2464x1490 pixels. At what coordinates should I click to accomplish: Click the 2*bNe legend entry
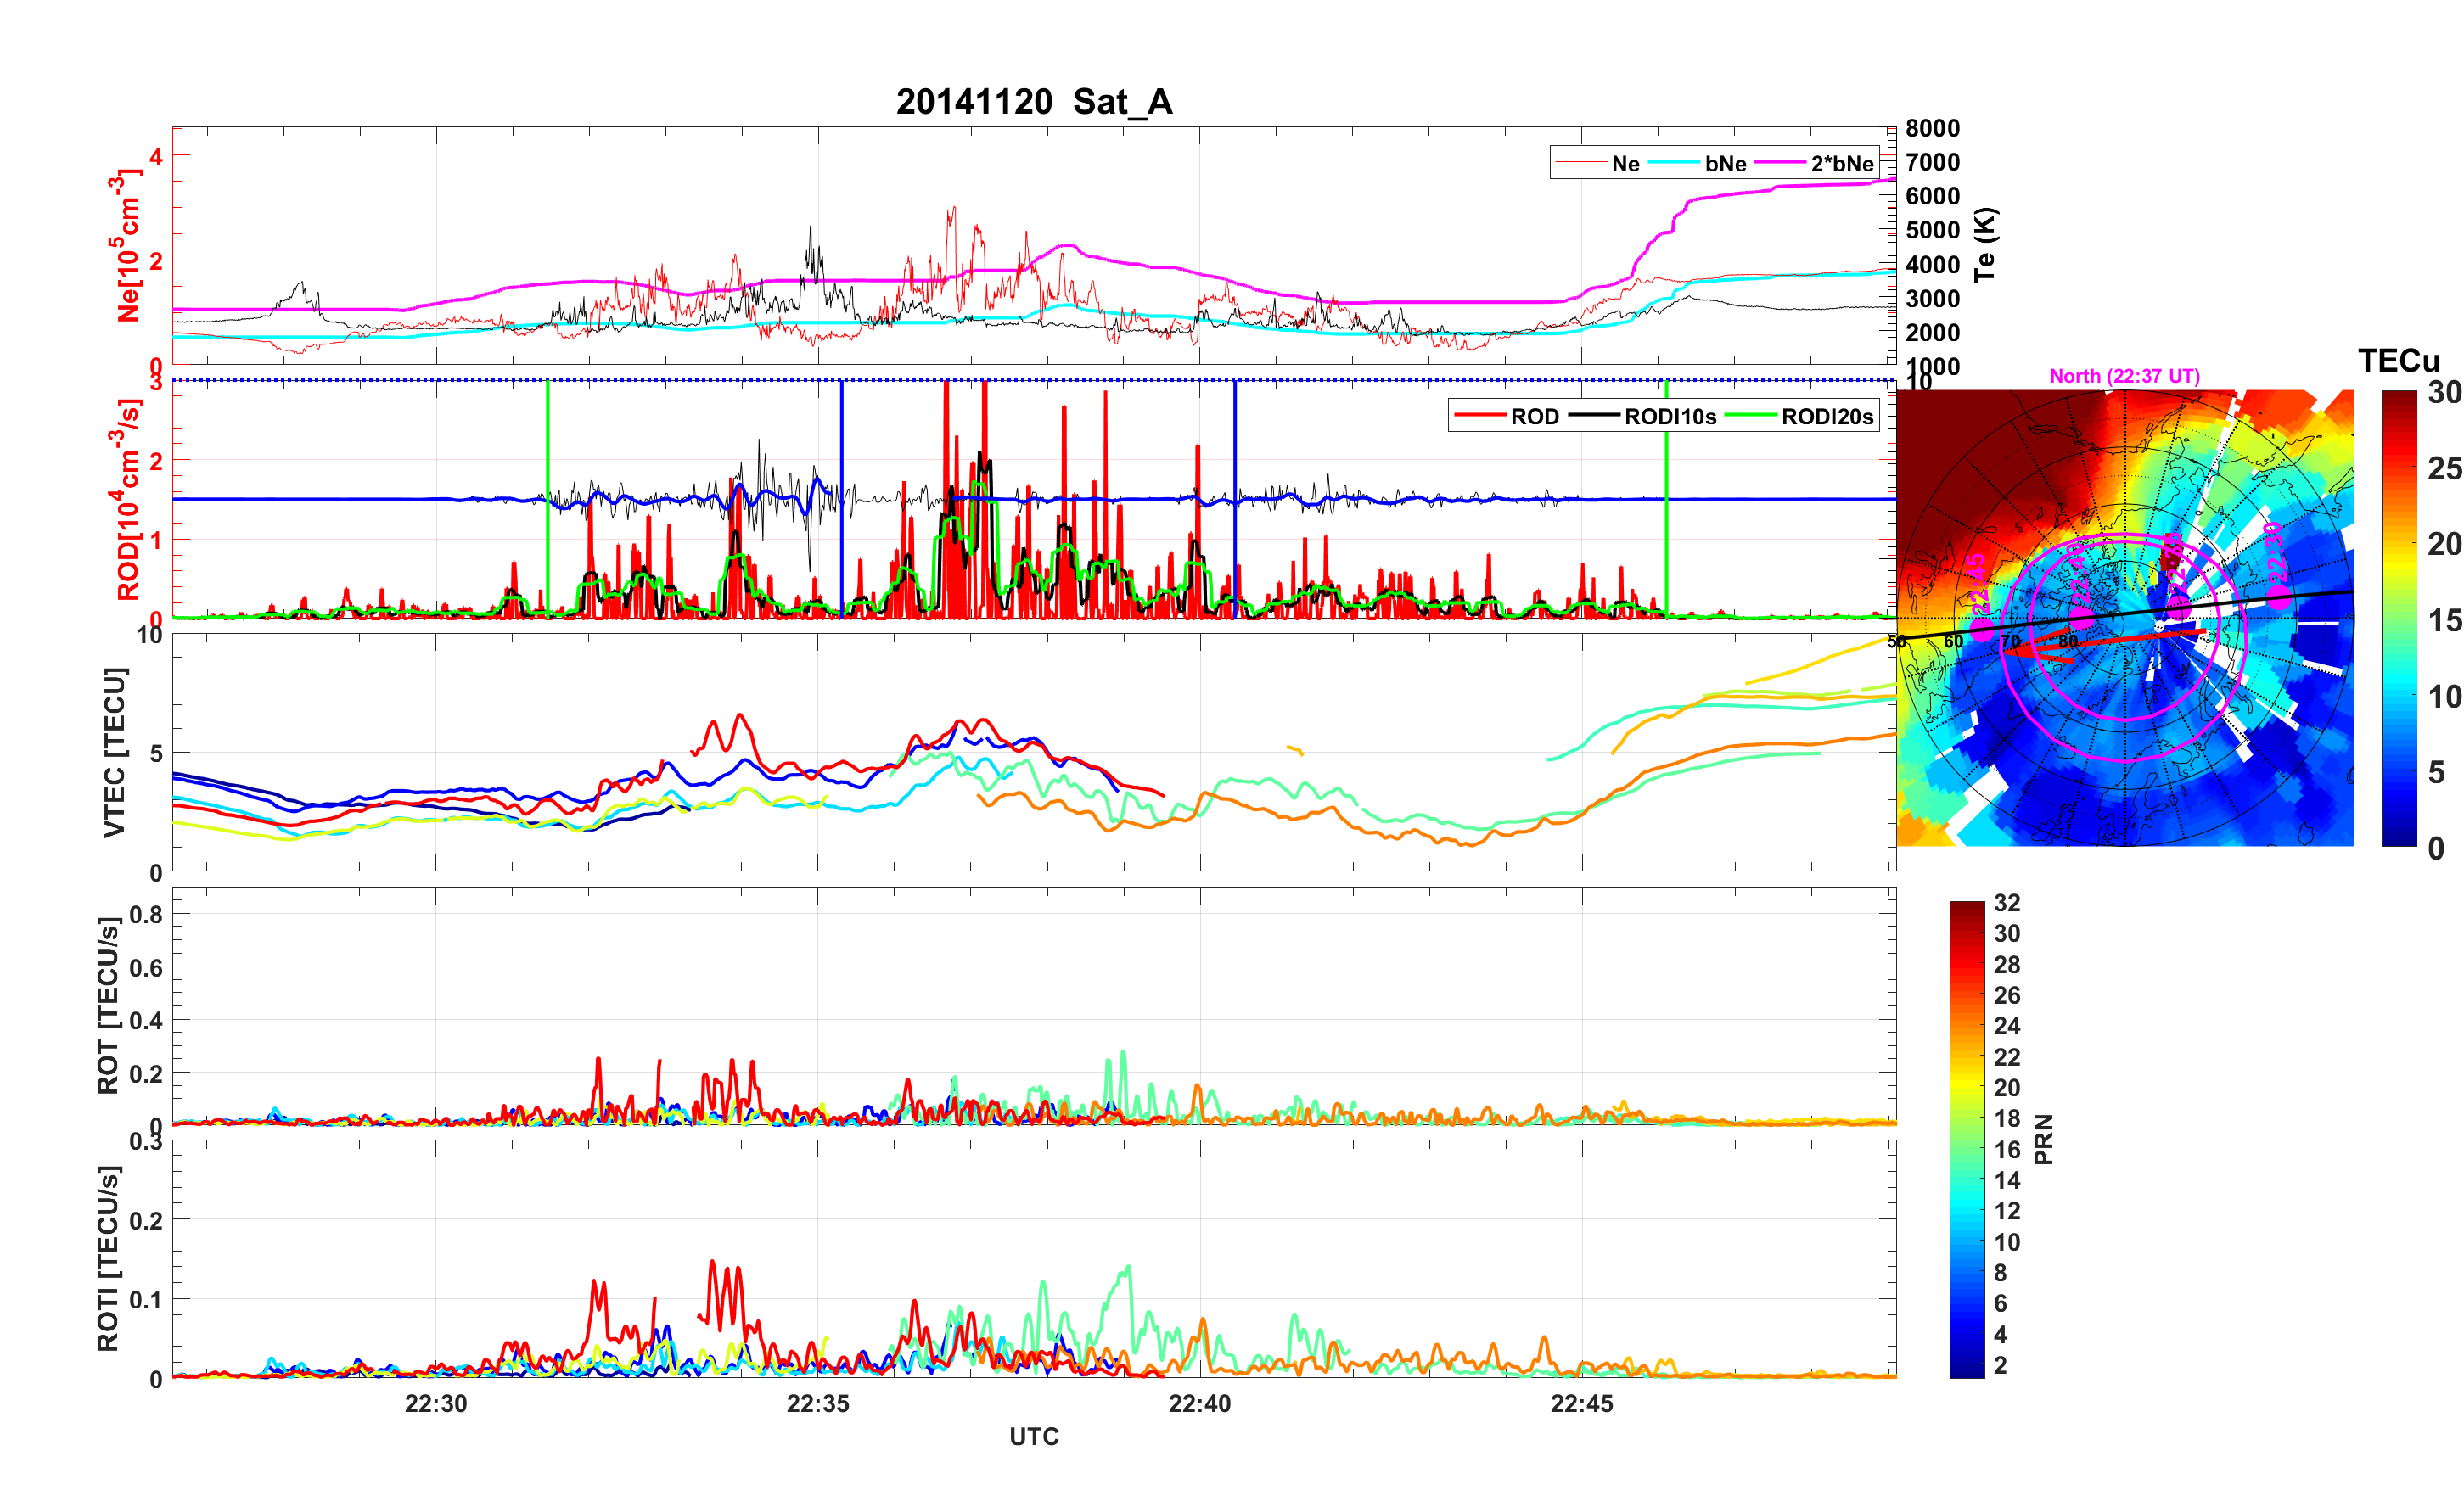(1841, 164)
